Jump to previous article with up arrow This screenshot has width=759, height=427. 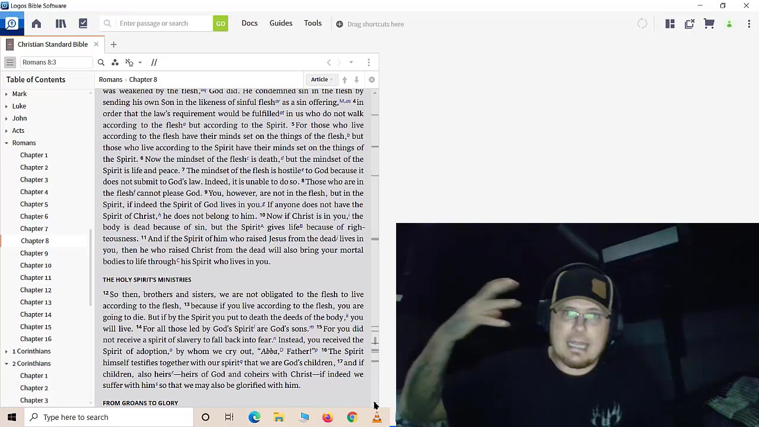[x=345, y=79]
